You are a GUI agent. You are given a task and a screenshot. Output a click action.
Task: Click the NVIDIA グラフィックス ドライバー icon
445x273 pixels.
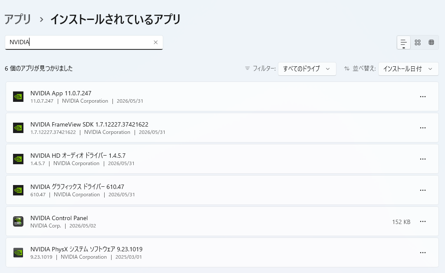pos(18,190)
